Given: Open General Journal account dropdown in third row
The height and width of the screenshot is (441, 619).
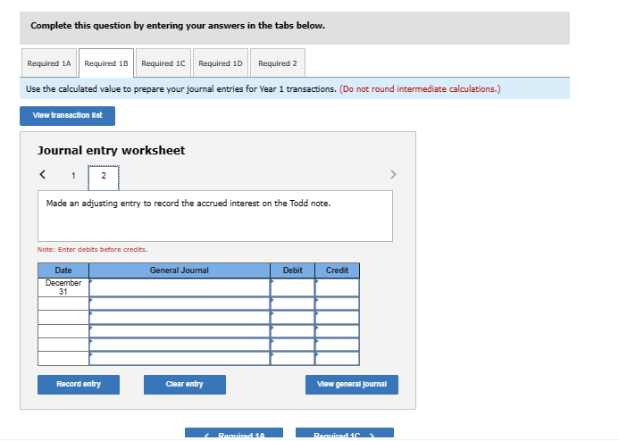Looking at the screenshot, I should tap(180, 318).
